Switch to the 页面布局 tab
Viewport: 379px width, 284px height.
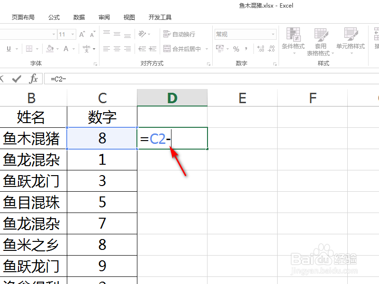23,18
